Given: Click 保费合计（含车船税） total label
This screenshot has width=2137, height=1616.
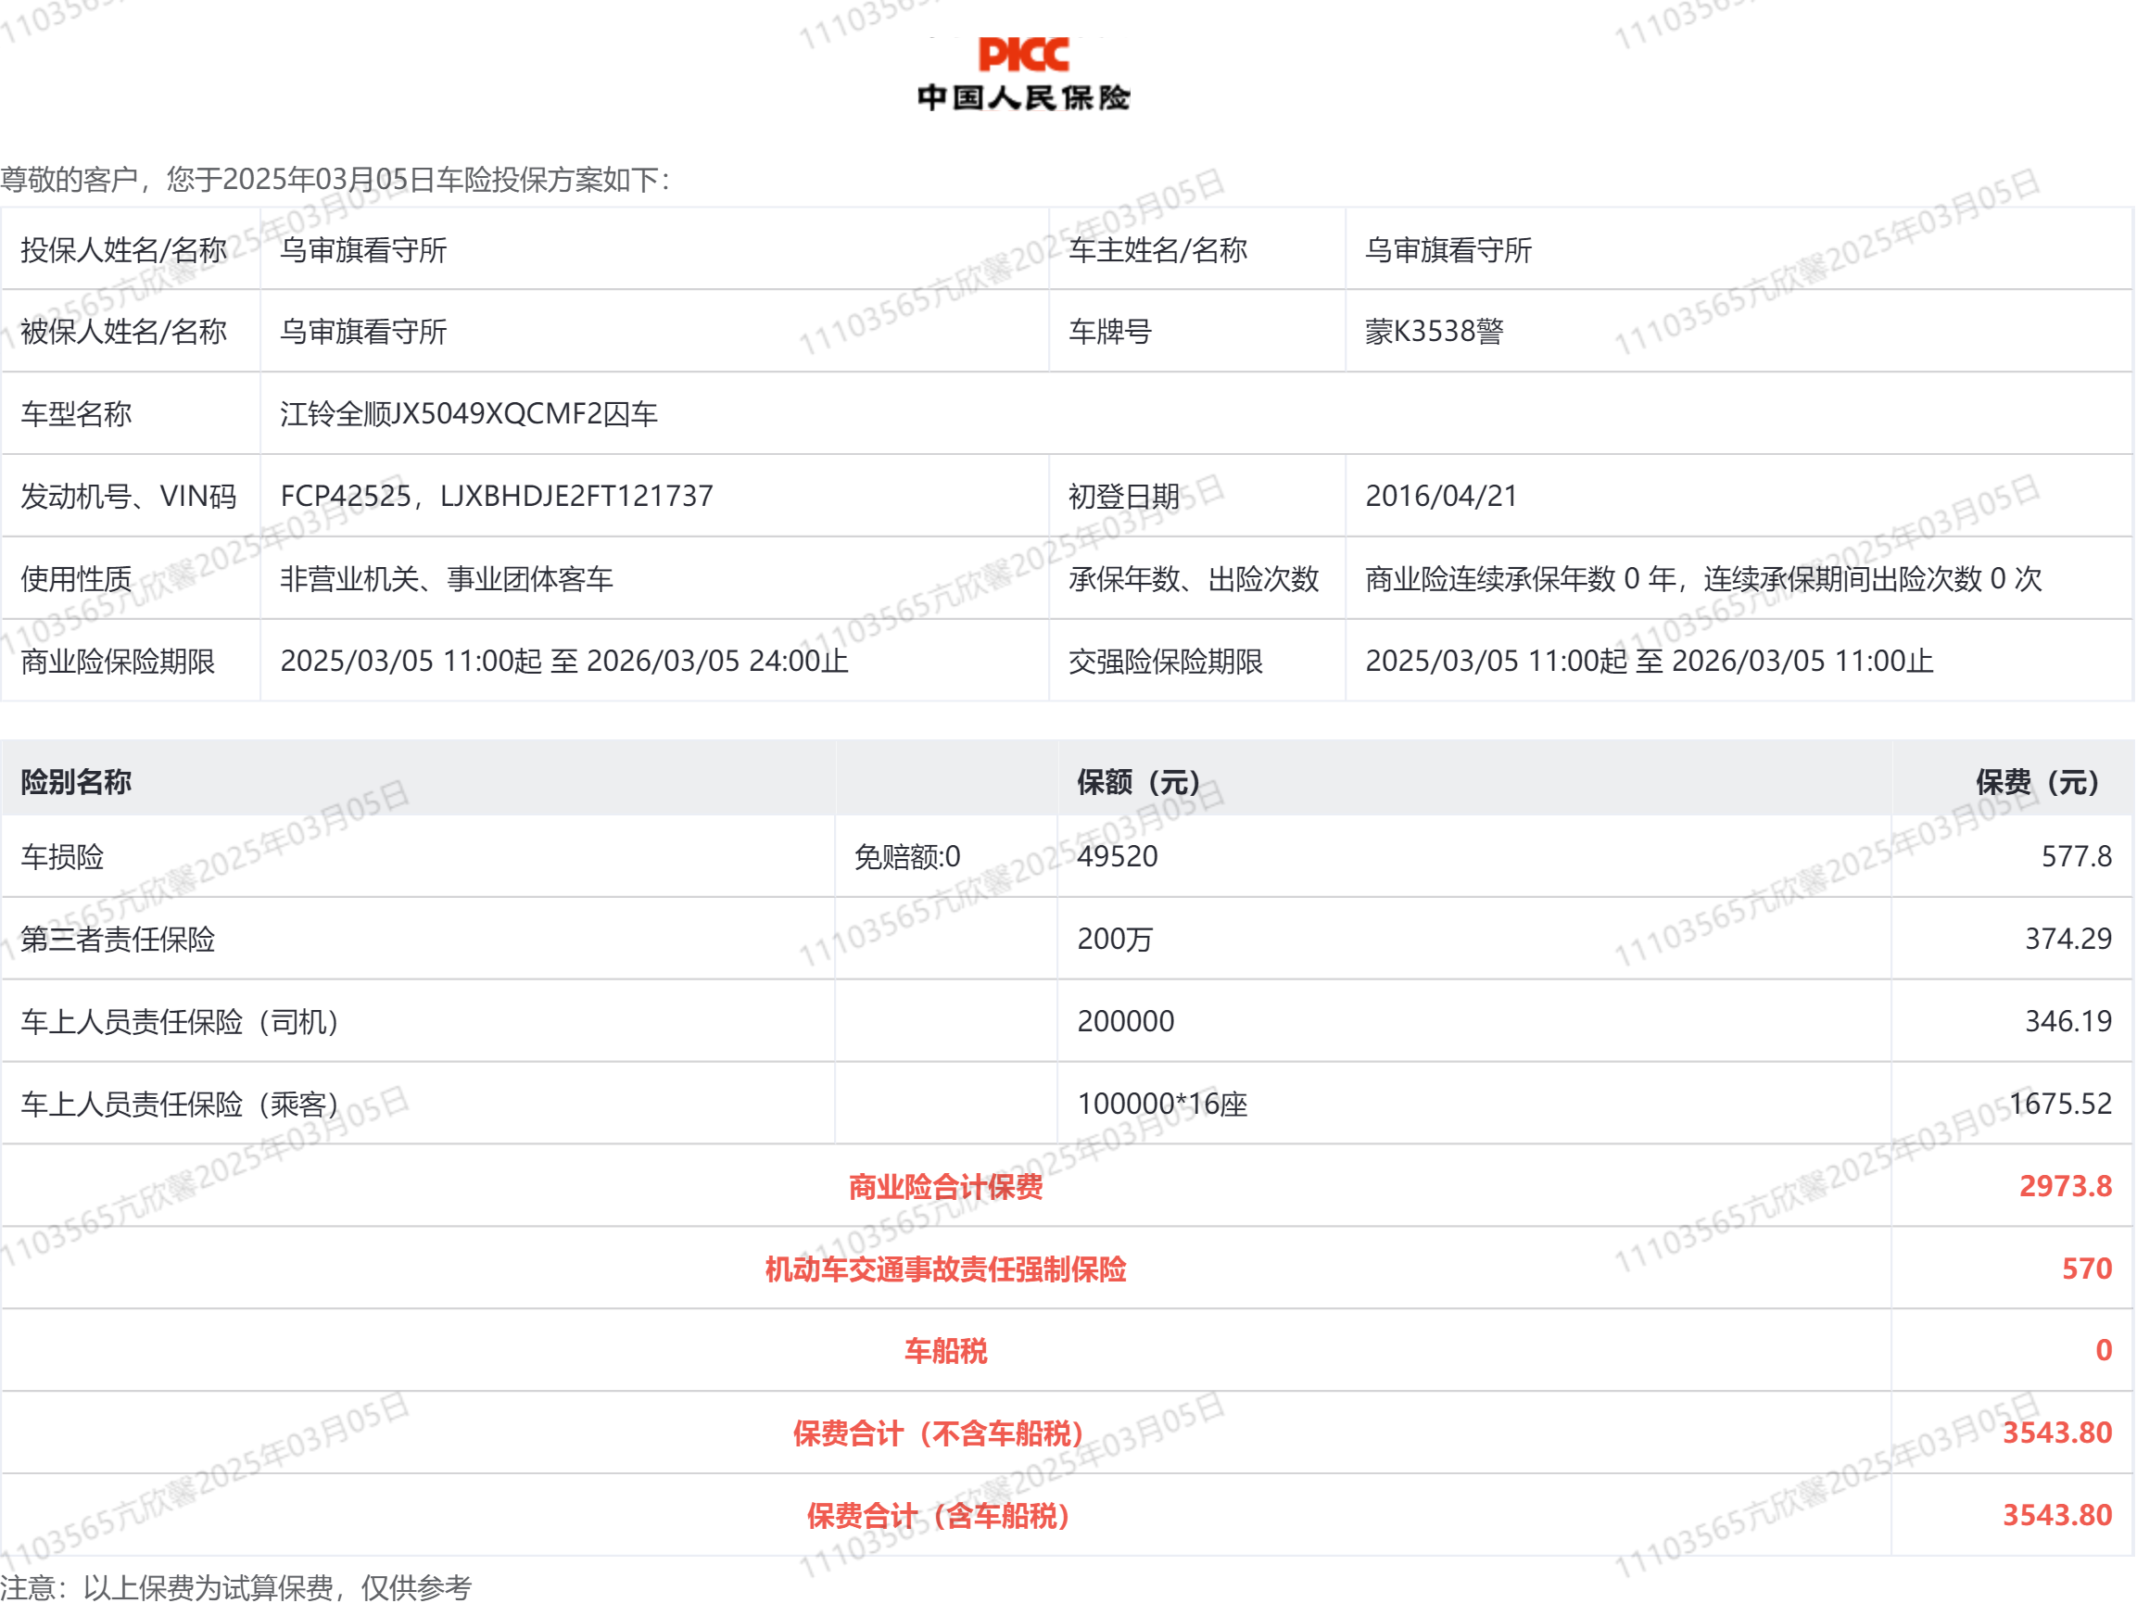Looking at the screenshot, I should 938,1516.
